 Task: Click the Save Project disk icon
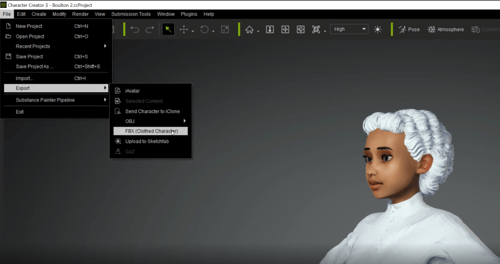pyautogui.click(x=9, y=56)
